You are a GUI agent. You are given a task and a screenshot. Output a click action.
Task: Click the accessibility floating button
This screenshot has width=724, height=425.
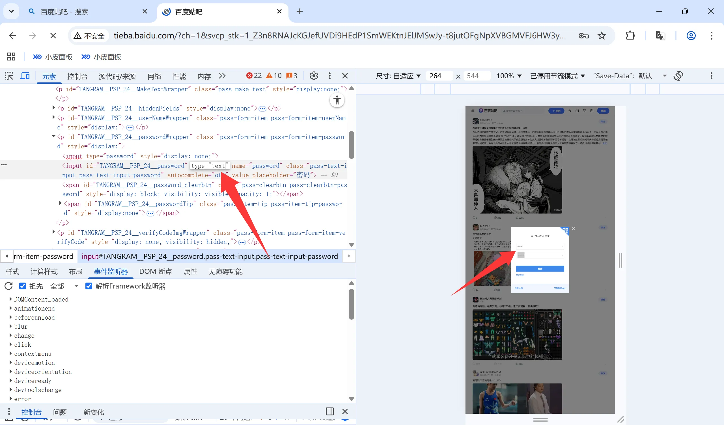(x=337, y=101)
